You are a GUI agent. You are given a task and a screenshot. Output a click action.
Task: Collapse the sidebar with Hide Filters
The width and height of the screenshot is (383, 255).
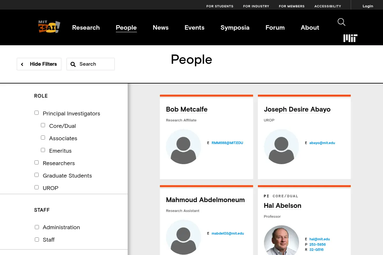pos(39,64)
